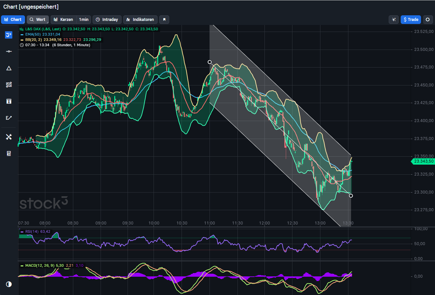Viewport: 435px width, 295px height.
Task: Click the EMA(50) blue color marker
Action: coord(22,34)
